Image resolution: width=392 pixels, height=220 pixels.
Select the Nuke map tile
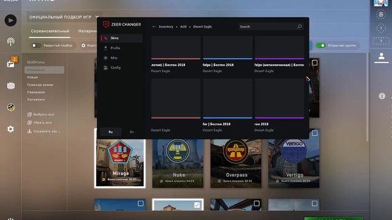coord(178,163)
